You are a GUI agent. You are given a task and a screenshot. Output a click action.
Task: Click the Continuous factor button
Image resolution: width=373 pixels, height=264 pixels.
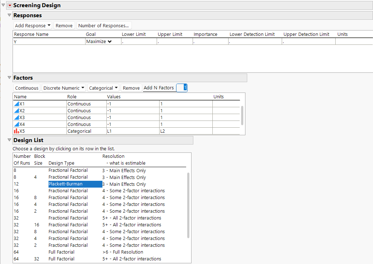pos(27,88)
